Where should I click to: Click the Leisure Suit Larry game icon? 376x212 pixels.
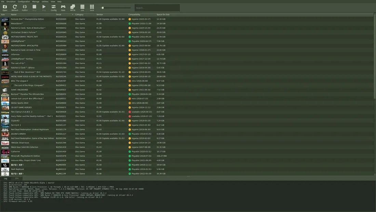tap(5, 99)
